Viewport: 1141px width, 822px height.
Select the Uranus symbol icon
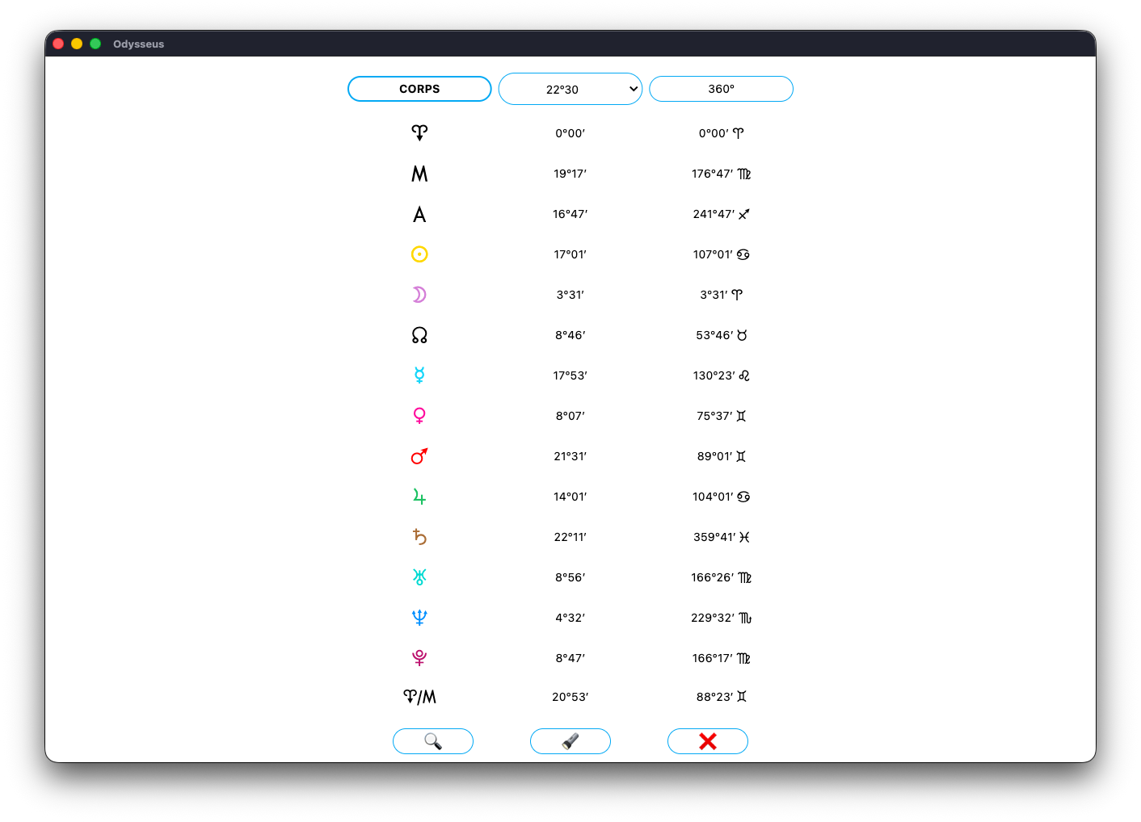(419, 577)
